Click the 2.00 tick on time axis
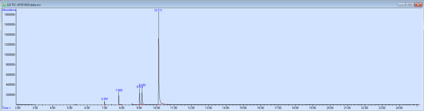Image resolution: width=424 pixels, height=111 pixels. (x=18, y=108)
